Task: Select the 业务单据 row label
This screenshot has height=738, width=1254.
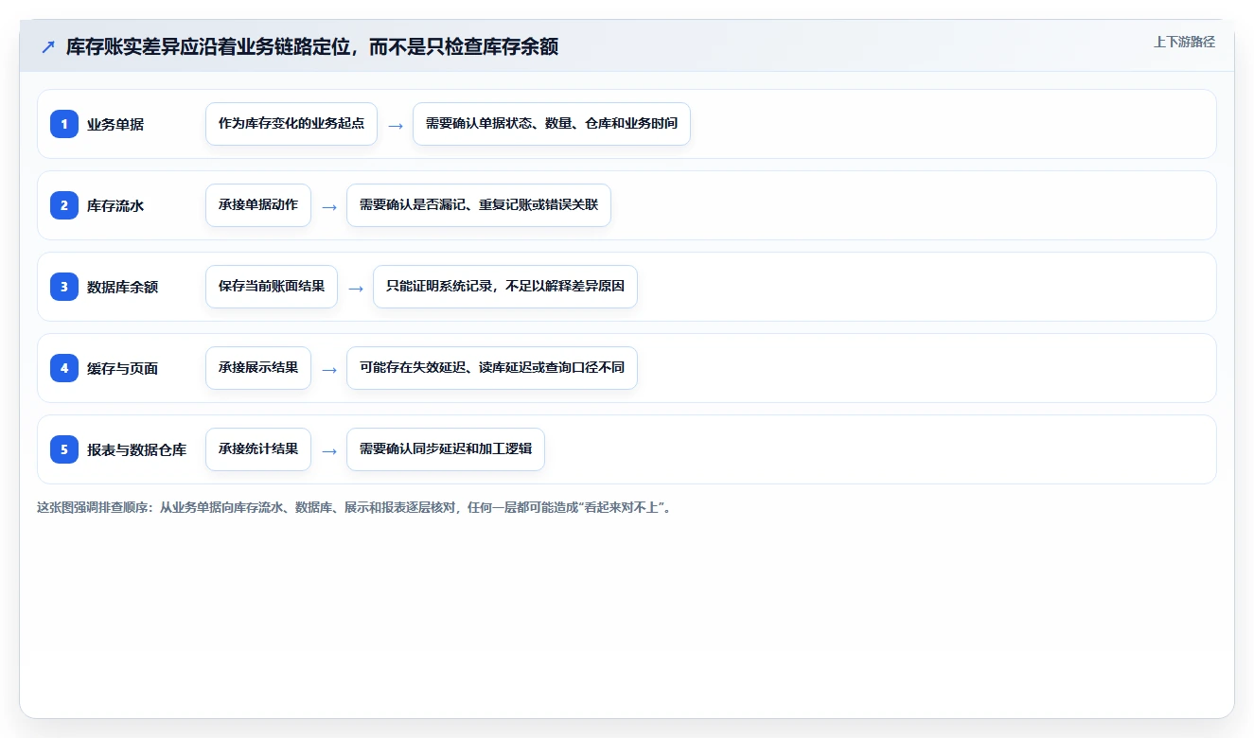Action: click(115, 124)
